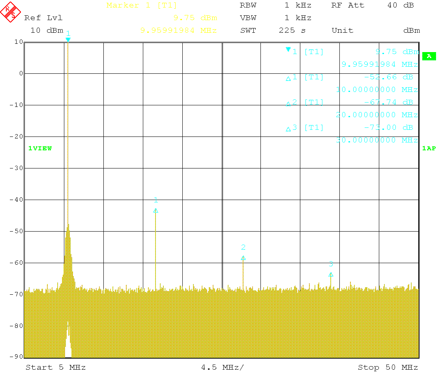The width and height of the screenshot is (442, 389).
Task: Select delta marker 1 triangle on the trace
Action: point(155,211)
